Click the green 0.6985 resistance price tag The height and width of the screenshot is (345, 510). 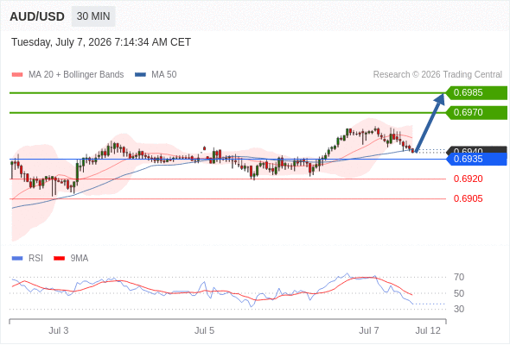[476, 93]
